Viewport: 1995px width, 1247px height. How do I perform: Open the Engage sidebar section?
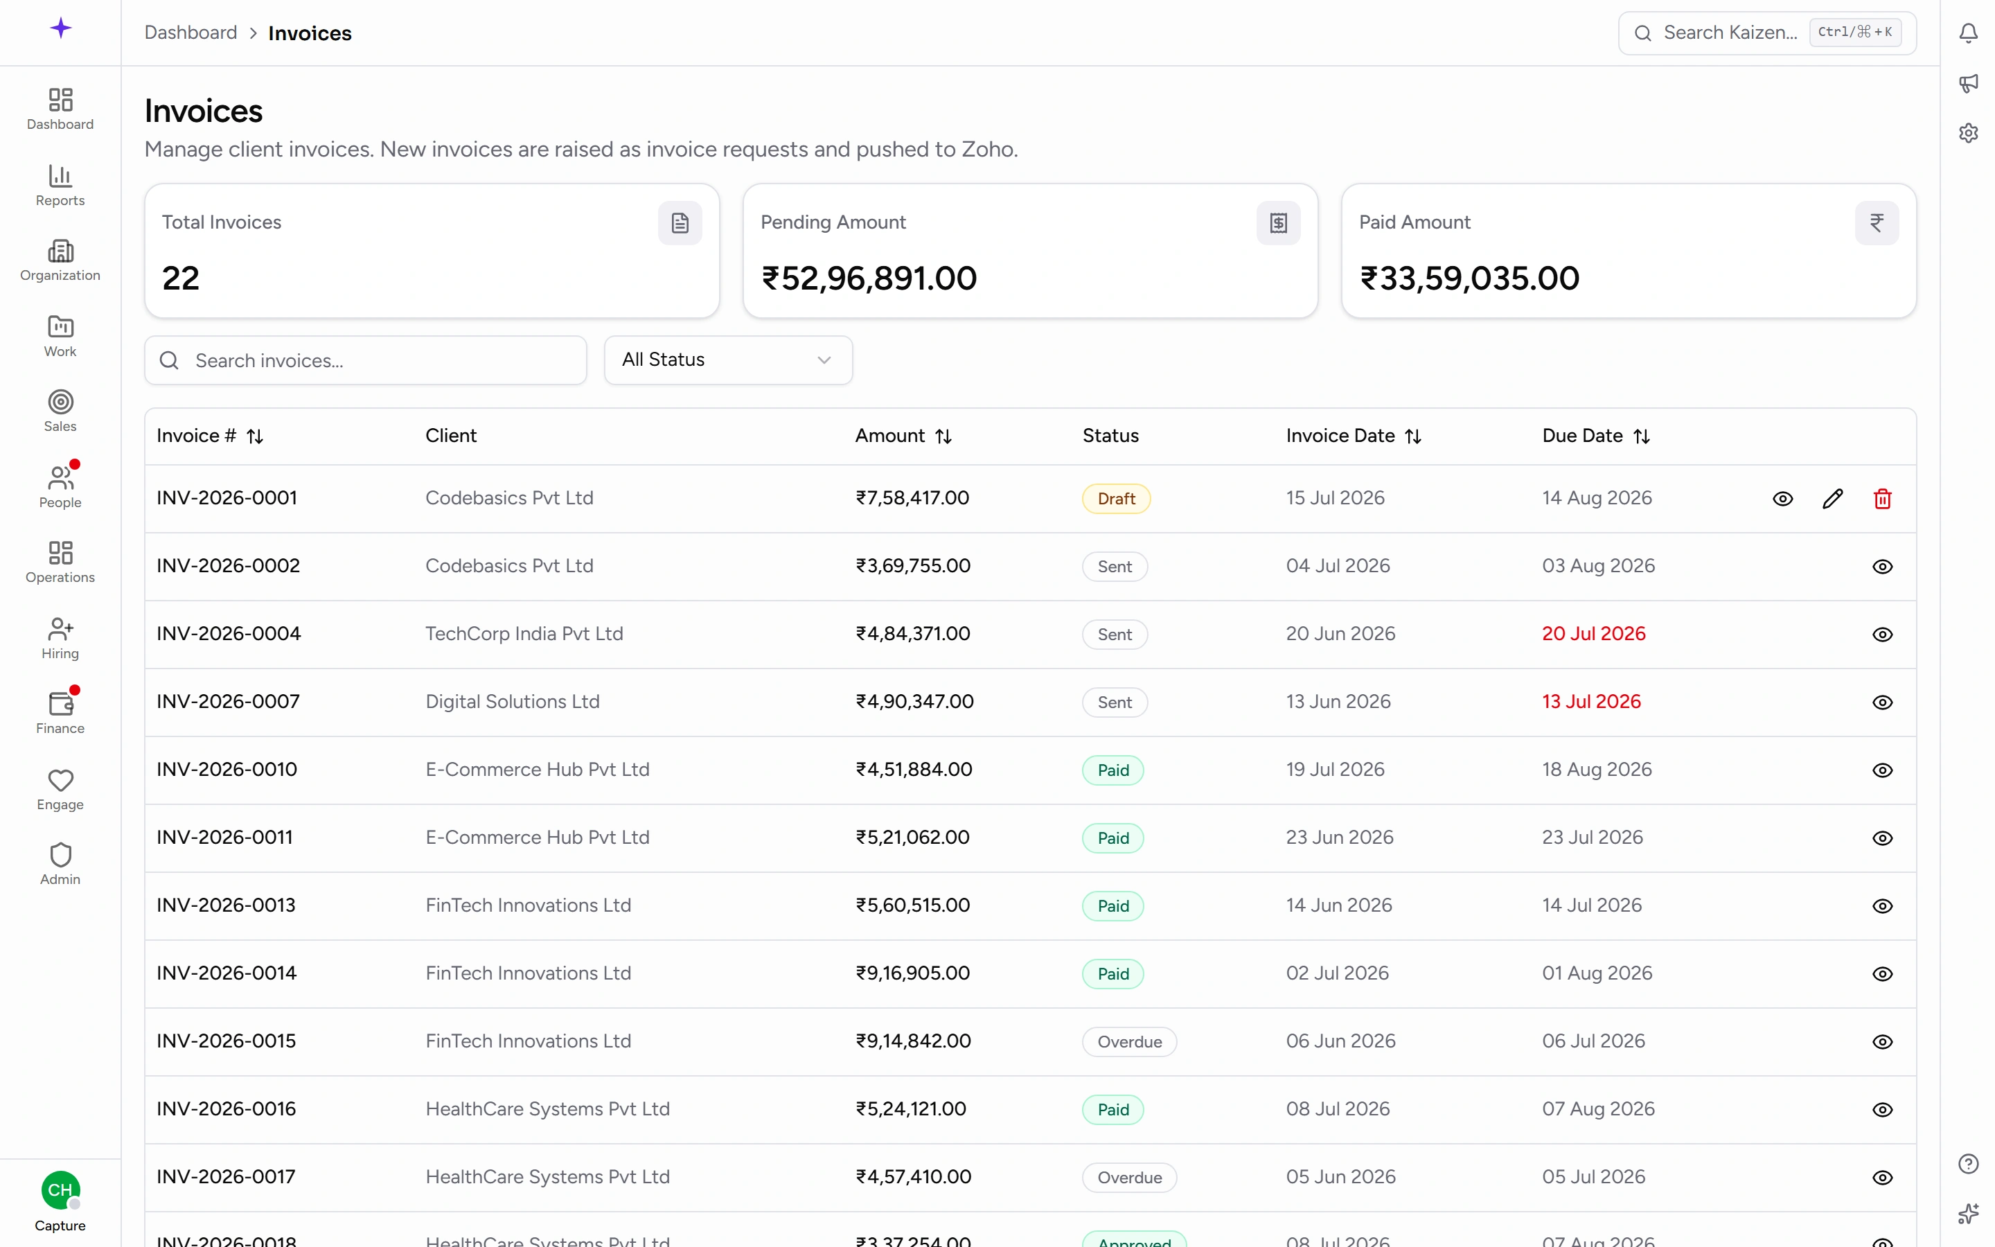pos(60,788)
